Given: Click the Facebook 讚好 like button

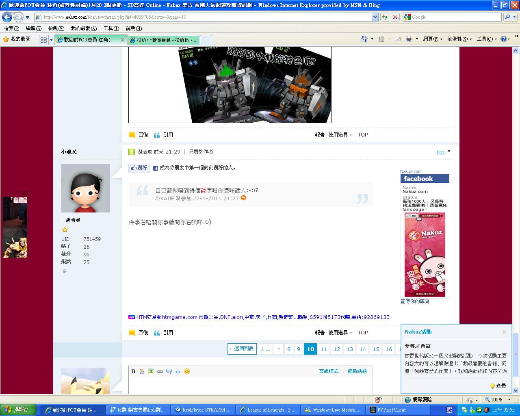Looking at the screenshot, I should point(139,168).
